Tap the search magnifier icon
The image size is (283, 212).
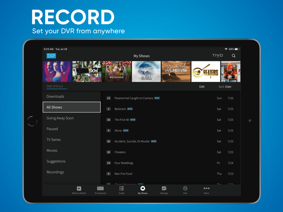tap(233, 56)
